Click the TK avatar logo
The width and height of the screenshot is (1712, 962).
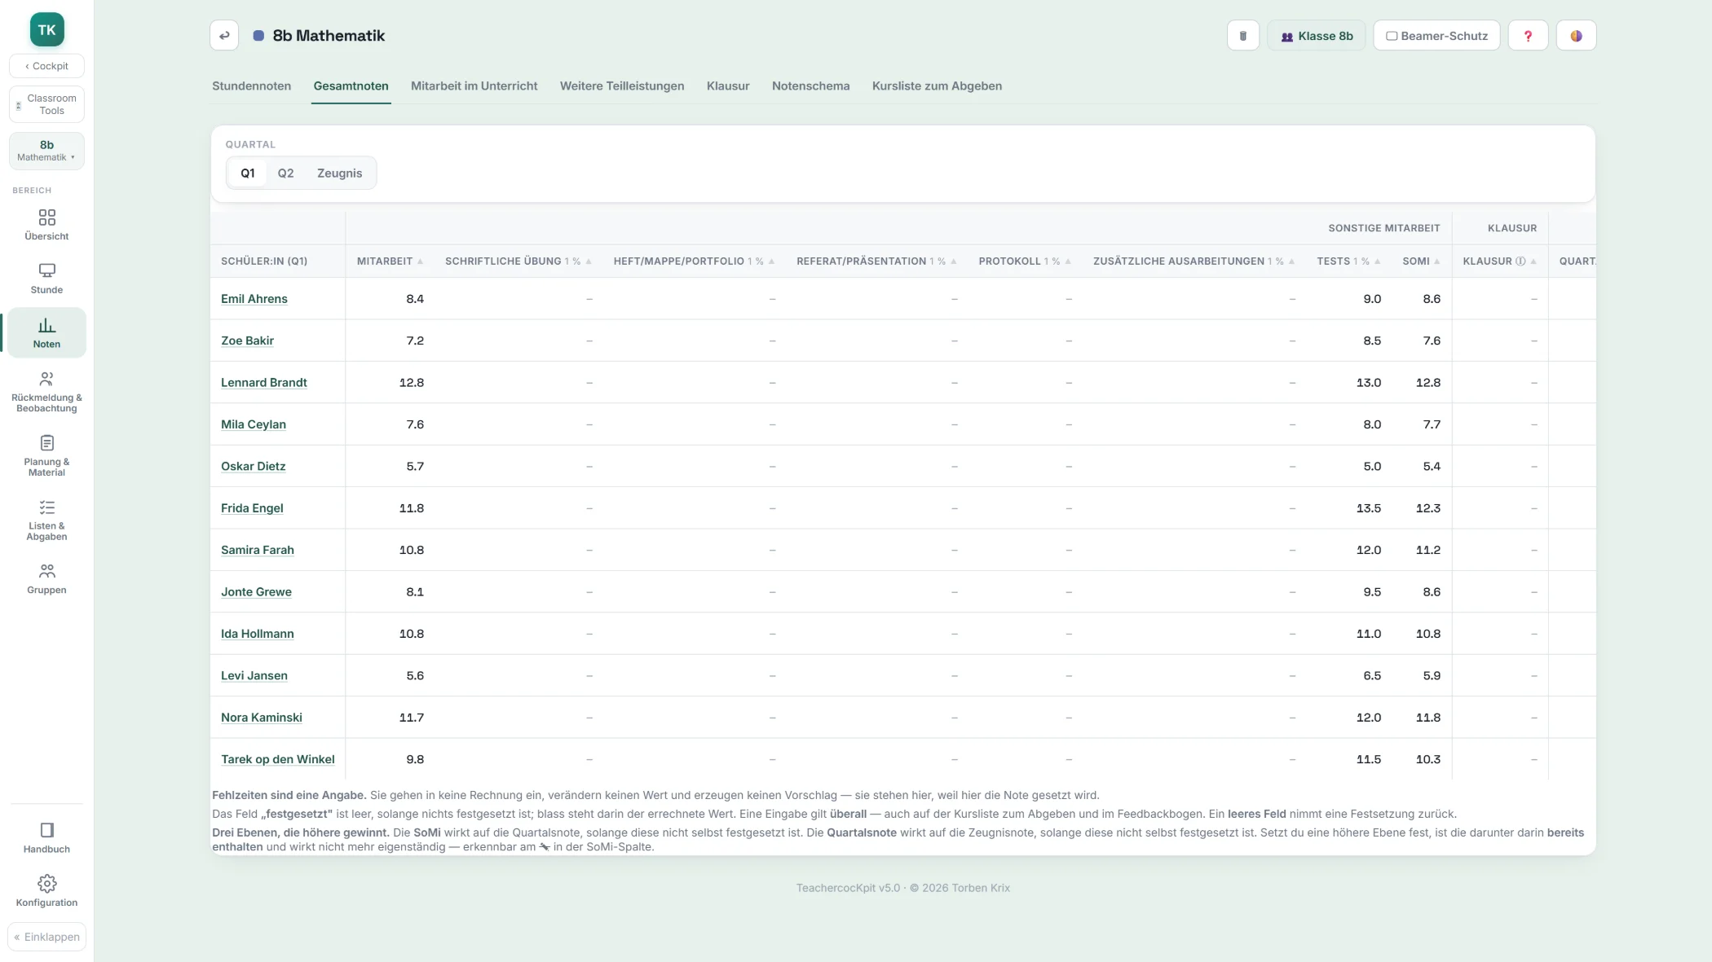click(x=46, y=29)
